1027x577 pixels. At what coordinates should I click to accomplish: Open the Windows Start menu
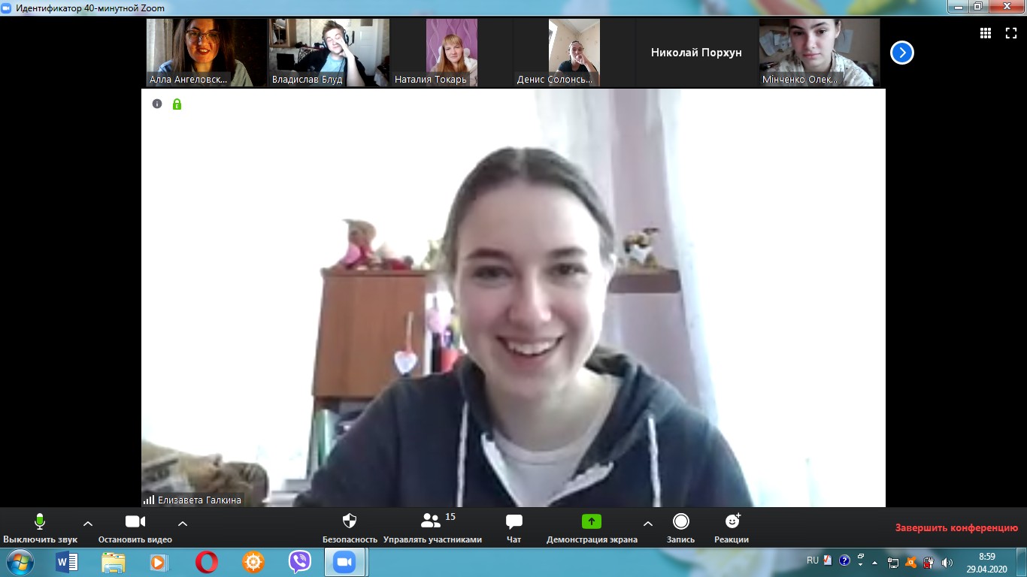click(x=20, y=562)
